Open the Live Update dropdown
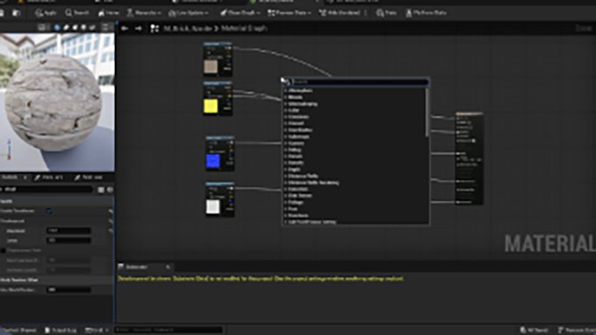Screen dimensions: 596x335 [x=188, y=13]
